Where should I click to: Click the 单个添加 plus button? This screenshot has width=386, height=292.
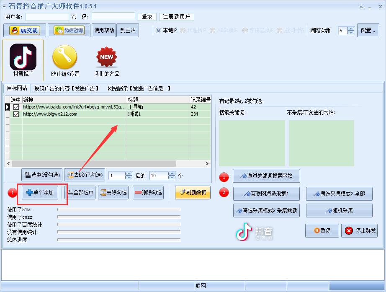click(40, 192)
